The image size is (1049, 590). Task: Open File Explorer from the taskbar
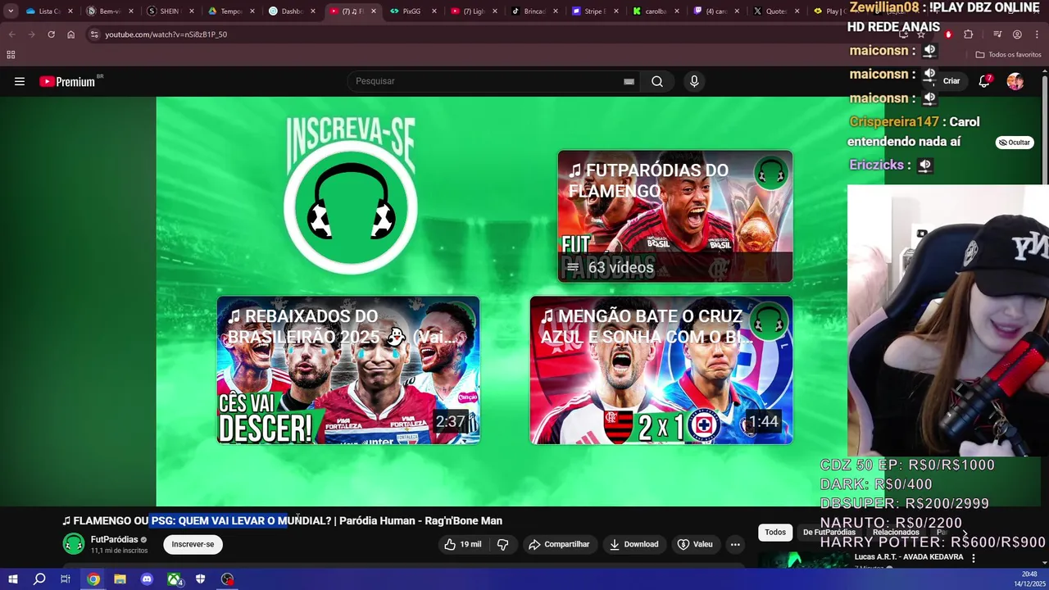[x=120, y=579]
